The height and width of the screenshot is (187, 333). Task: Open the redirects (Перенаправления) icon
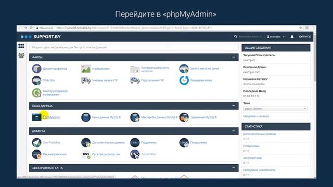click(x=36, y=154)
